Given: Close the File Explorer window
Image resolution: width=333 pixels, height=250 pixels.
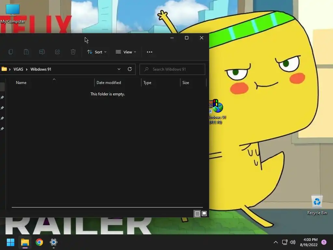Looking at the screenshot, I should [202, 38].
